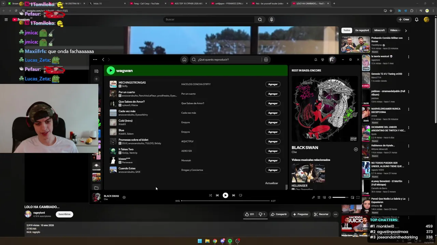Click the Spotify search field
Viewport: 437px width, 245px height.
click(225, 60)
